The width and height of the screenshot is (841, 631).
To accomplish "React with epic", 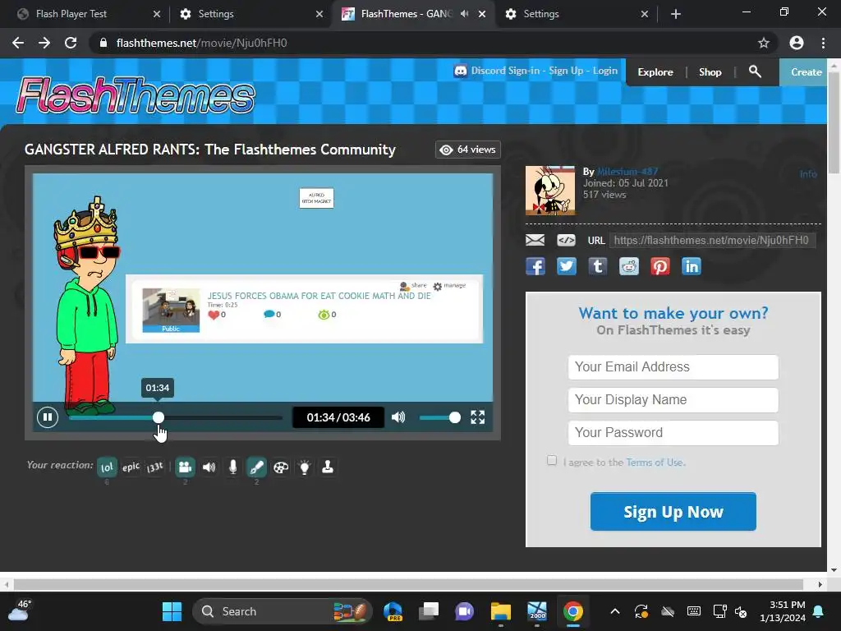I will point(131,467).
